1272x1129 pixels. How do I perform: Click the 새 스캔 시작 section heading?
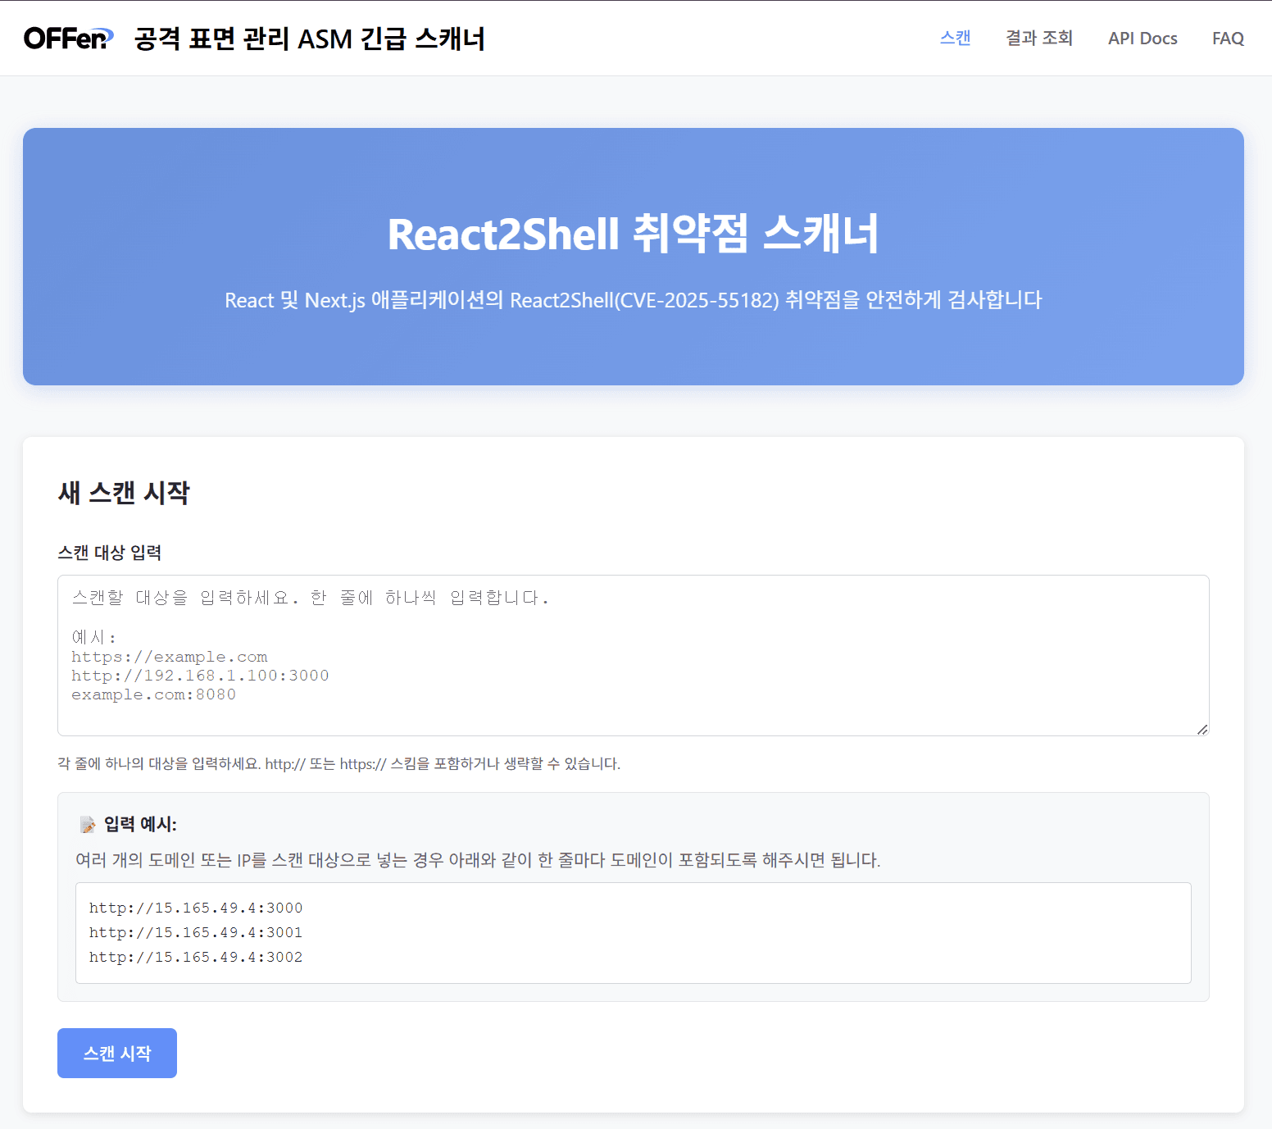[123, 494]
